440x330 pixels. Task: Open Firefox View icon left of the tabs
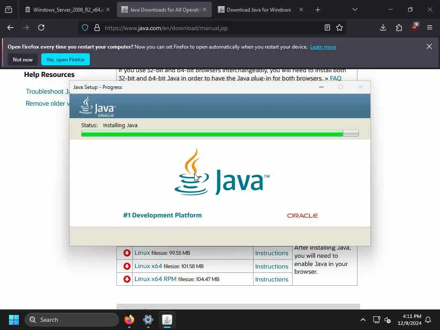9,9
